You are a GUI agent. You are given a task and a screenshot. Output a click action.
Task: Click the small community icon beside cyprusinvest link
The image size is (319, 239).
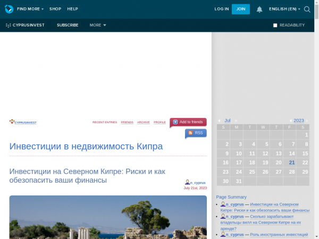click(x=12, y=122)
